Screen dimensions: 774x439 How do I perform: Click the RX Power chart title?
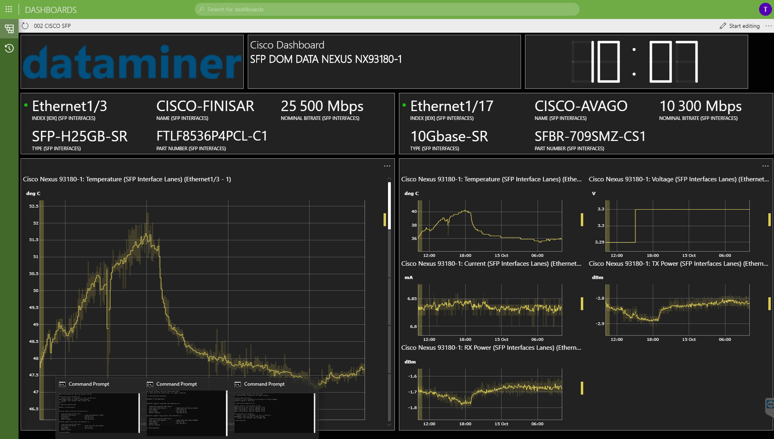click(x=491, y=348)
